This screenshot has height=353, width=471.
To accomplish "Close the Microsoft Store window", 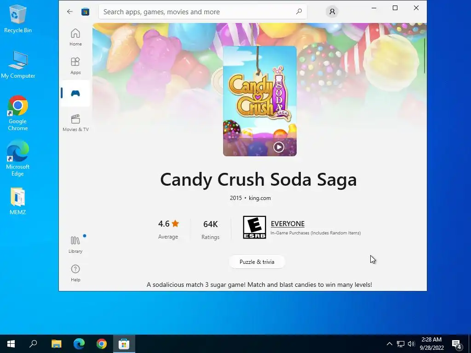I will (x=416, y=8).
